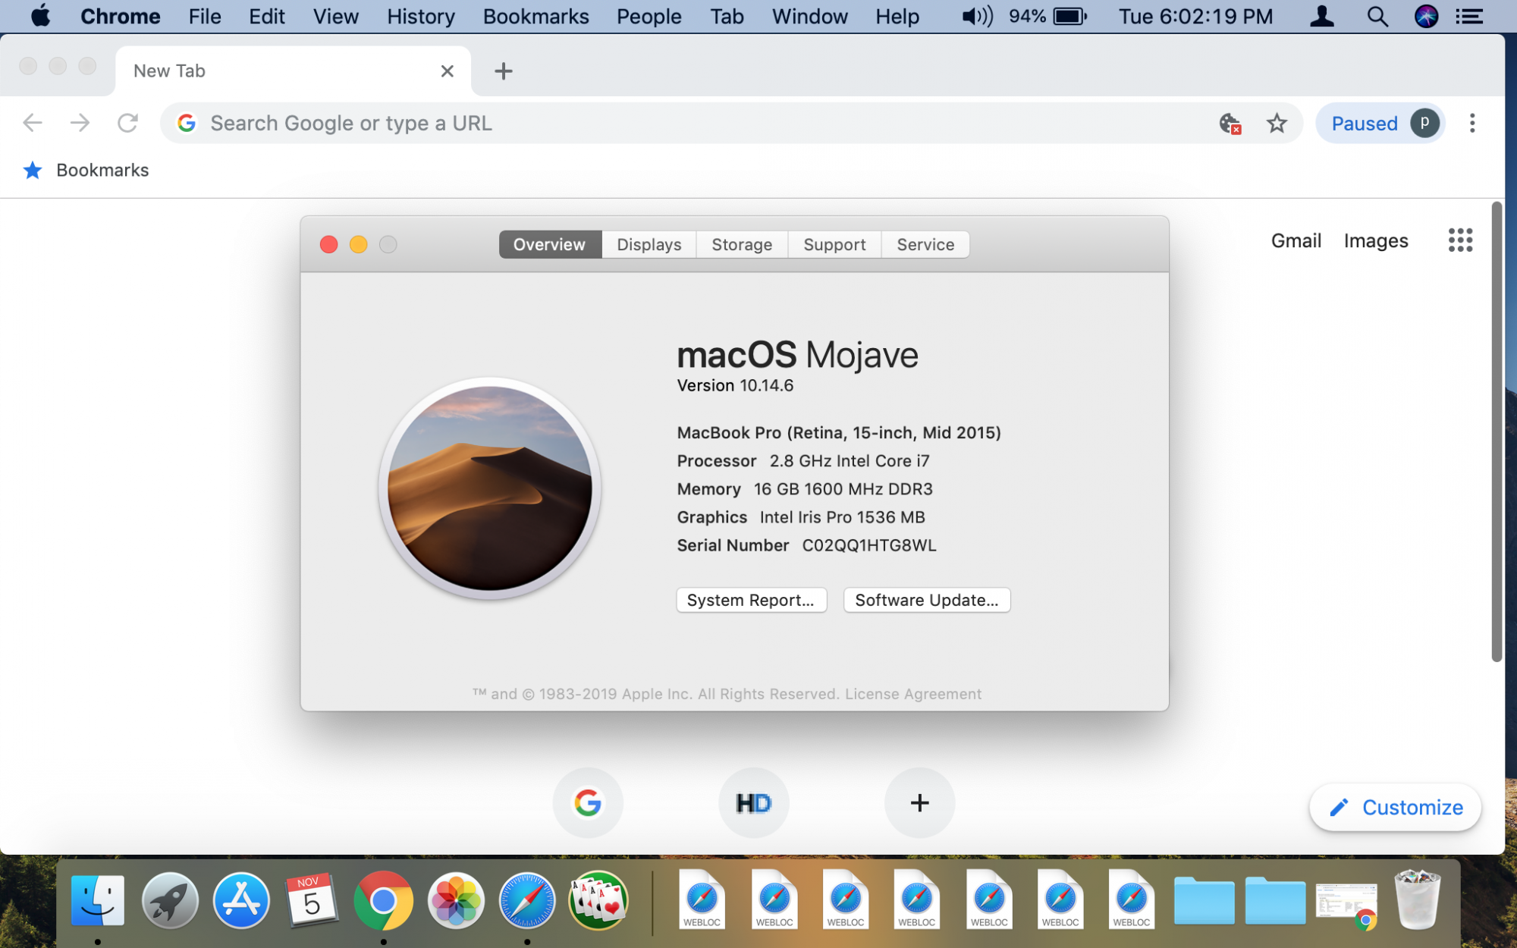The width and height of the screenshot is (1517, 948).
Task: Switch to the Storage tab
Action: (741, 244)
